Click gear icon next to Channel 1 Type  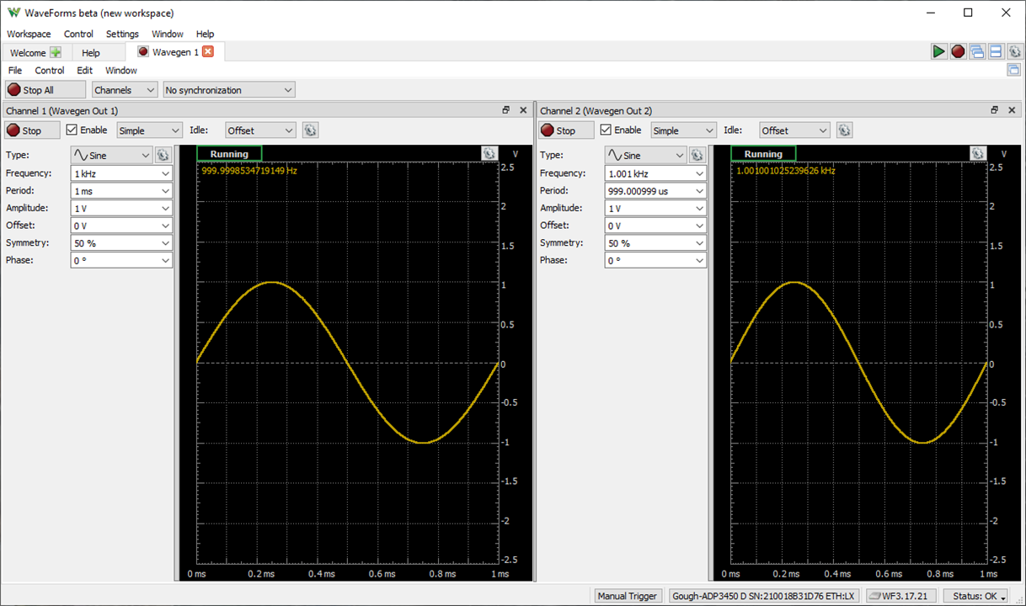[163, 155]
